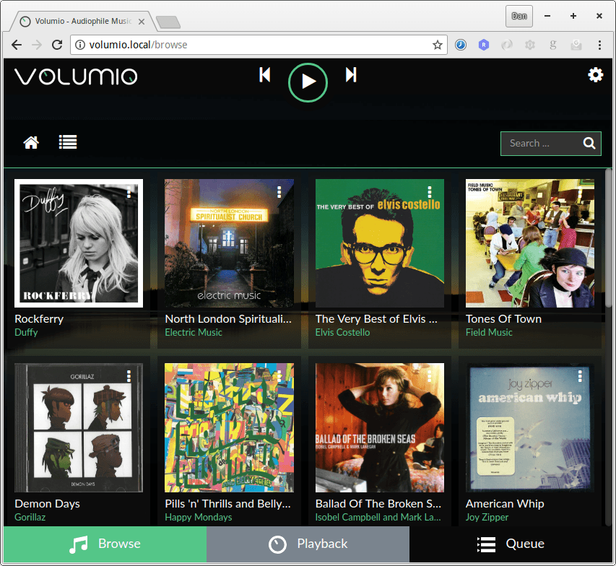Screen dimensions: 616x566
Task: Open the Queue tab
Action: 512,544
